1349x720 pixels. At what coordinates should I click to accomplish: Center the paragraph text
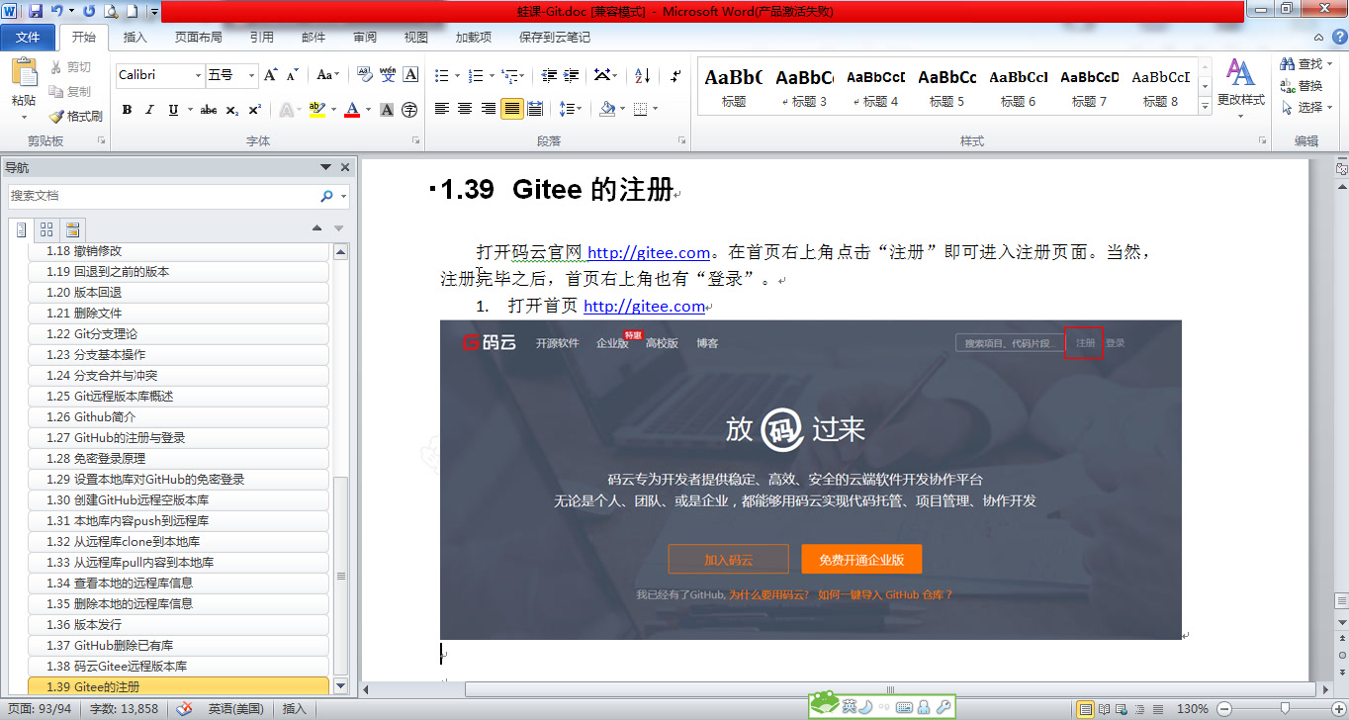[x=465, y=109]
